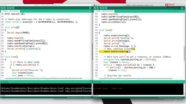Viewport: 186px width, 104px height.
Task: Collapse loop() fold marker at receiver line 63
Action: click(x=4, y=60)
